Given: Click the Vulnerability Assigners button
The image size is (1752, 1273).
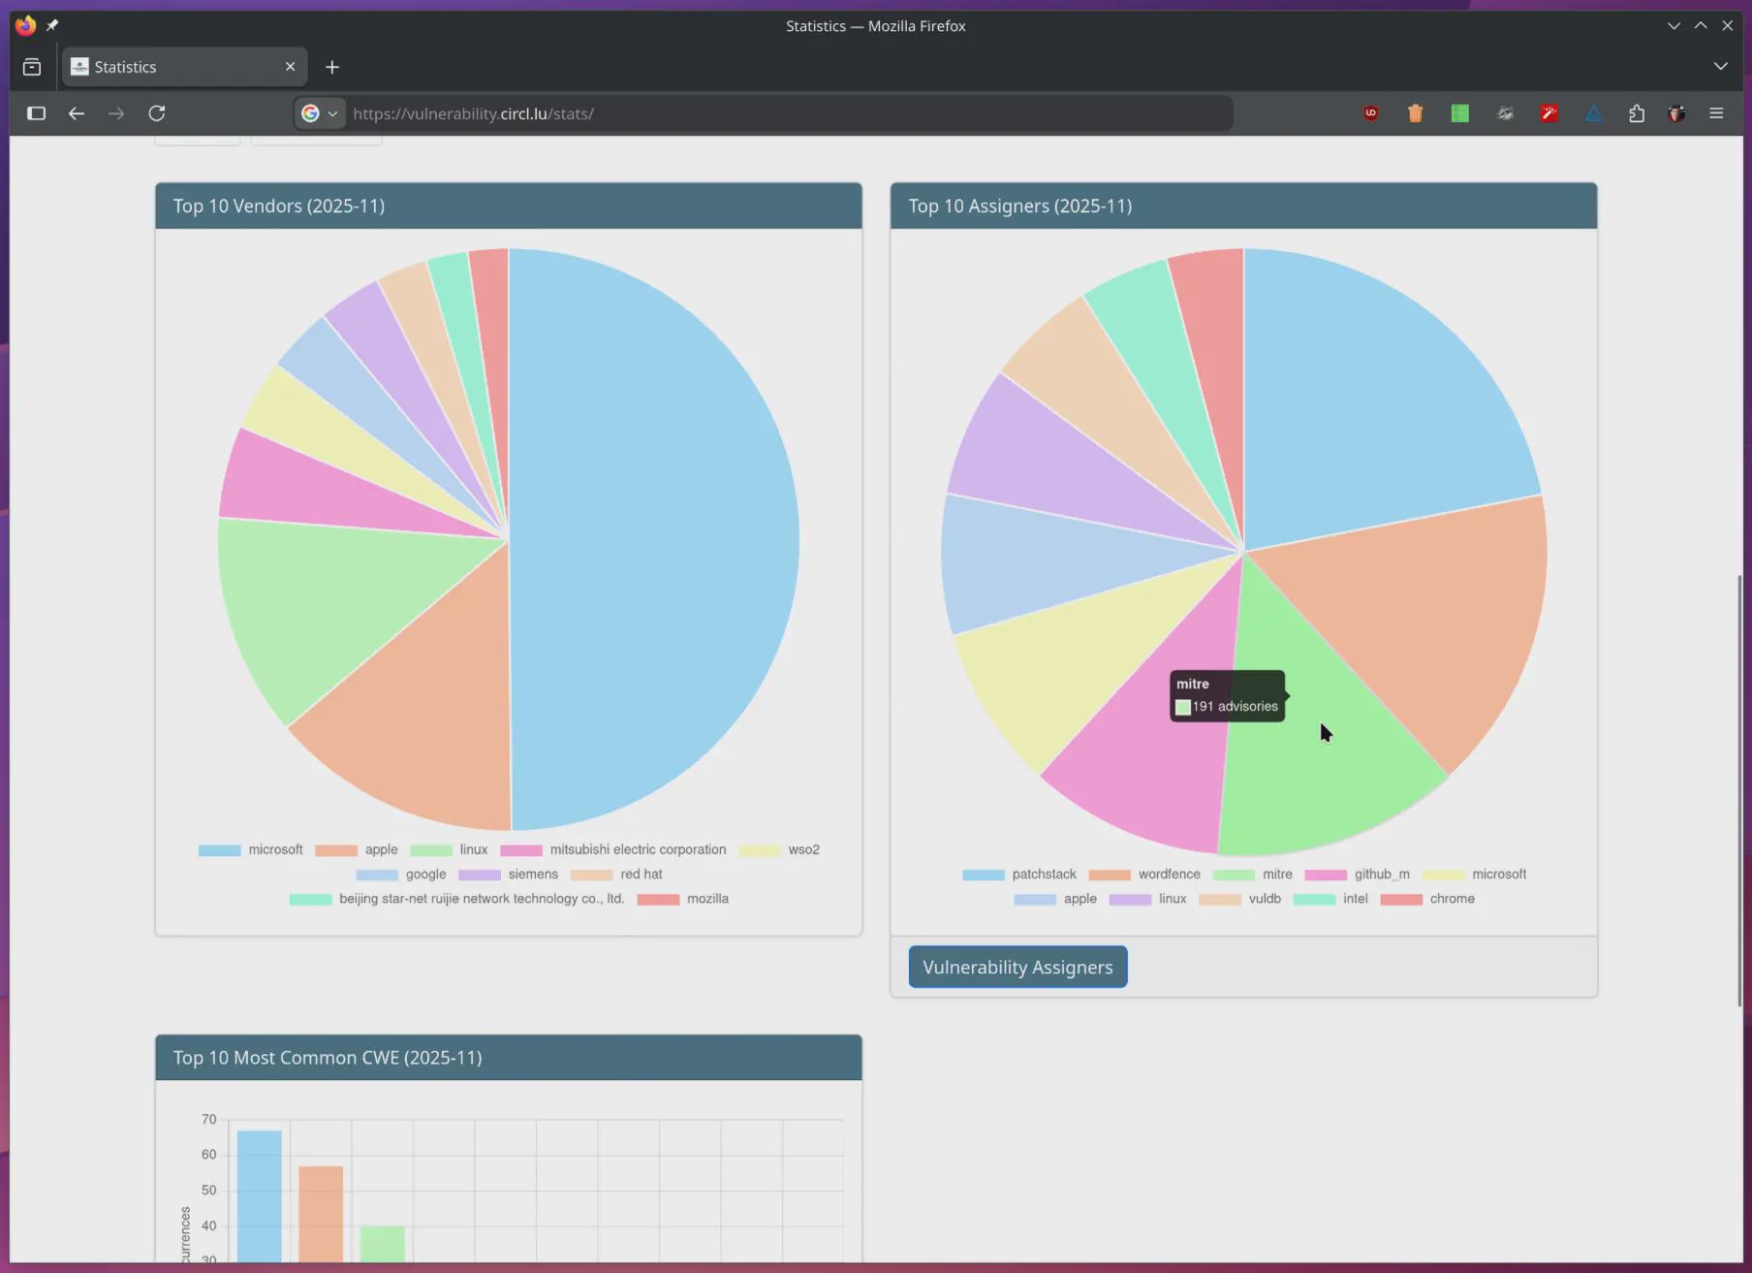Looking at the screenshot, I should pos(1017,968).
